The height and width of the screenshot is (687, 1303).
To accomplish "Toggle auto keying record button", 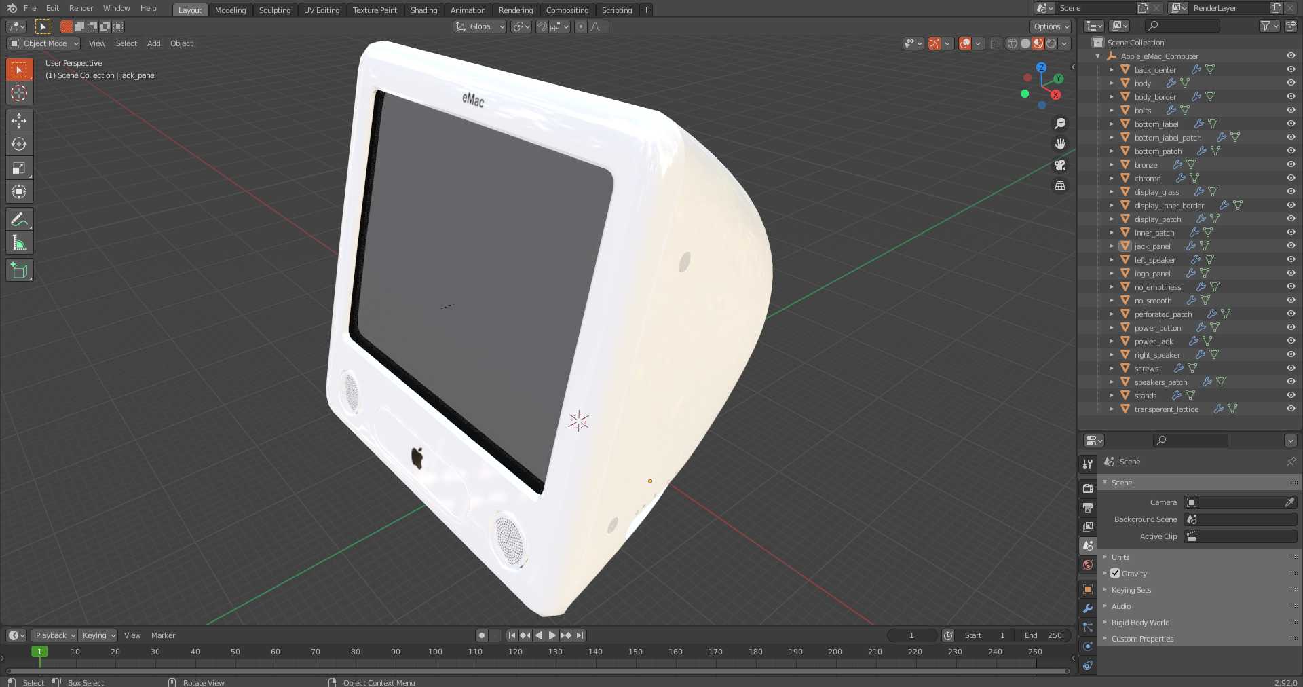I will click(482, 635).
